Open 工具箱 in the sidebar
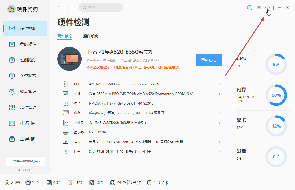This screenshot has height=190, width=295. (x=27, y=139)
